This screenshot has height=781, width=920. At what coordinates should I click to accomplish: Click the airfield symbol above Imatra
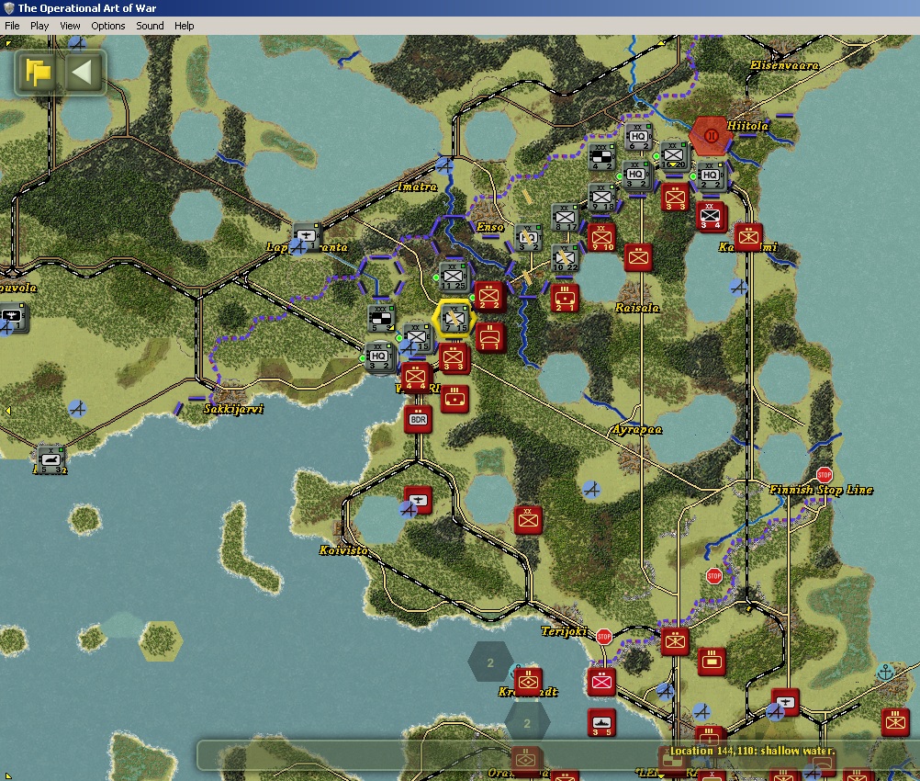[444, 166]
